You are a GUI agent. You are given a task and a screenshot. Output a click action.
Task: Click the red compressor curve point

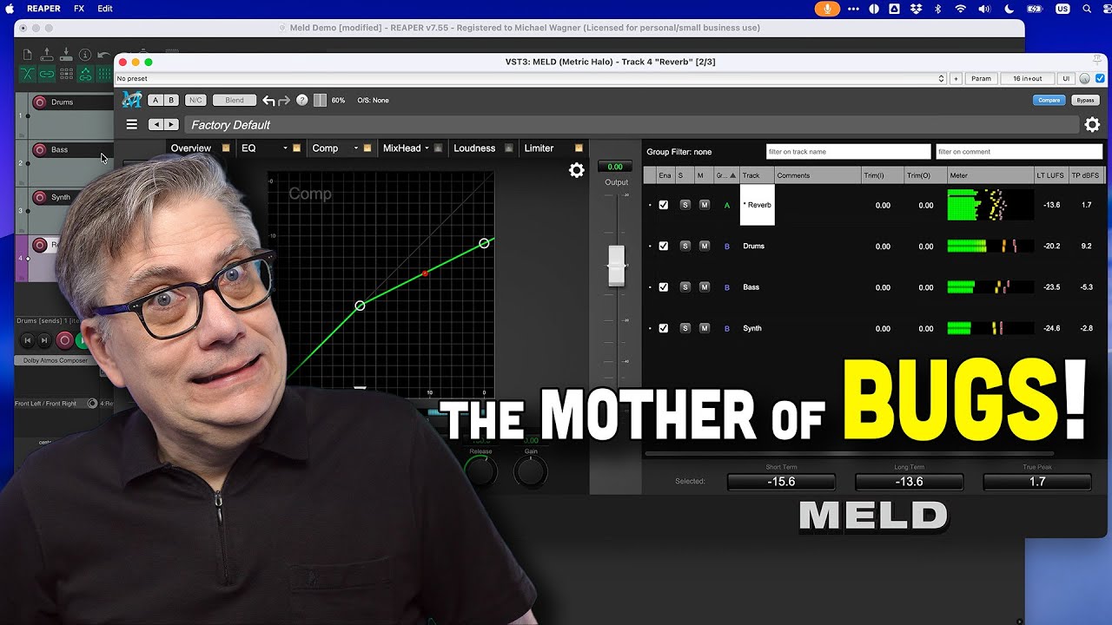(x=425, y=273)
